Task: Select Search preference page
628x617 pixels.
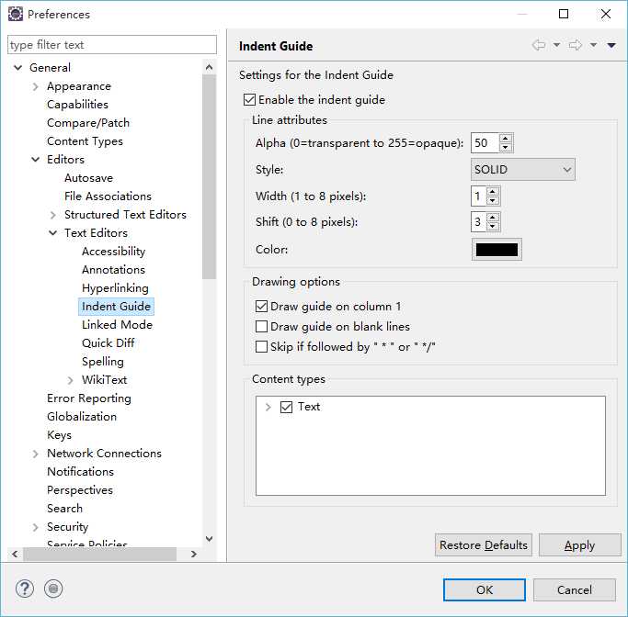Action: point(64,509)
